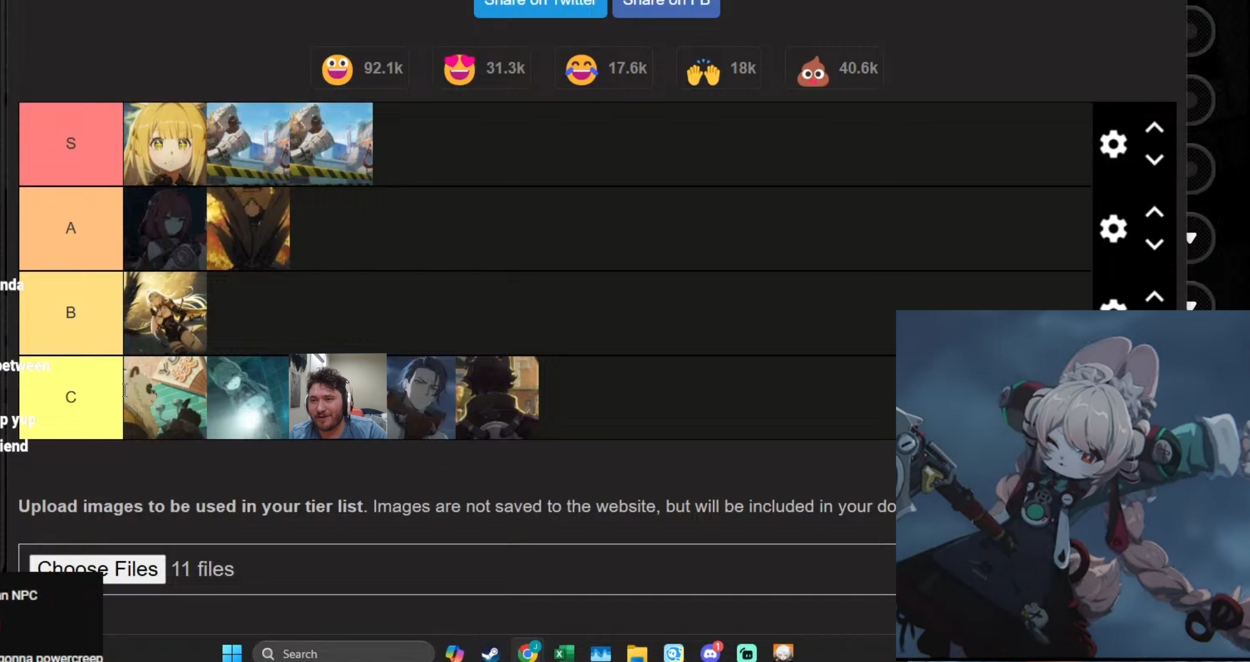Click the chibi character video overlay
Viewport: 1250px width, 662px height.
1073,484
